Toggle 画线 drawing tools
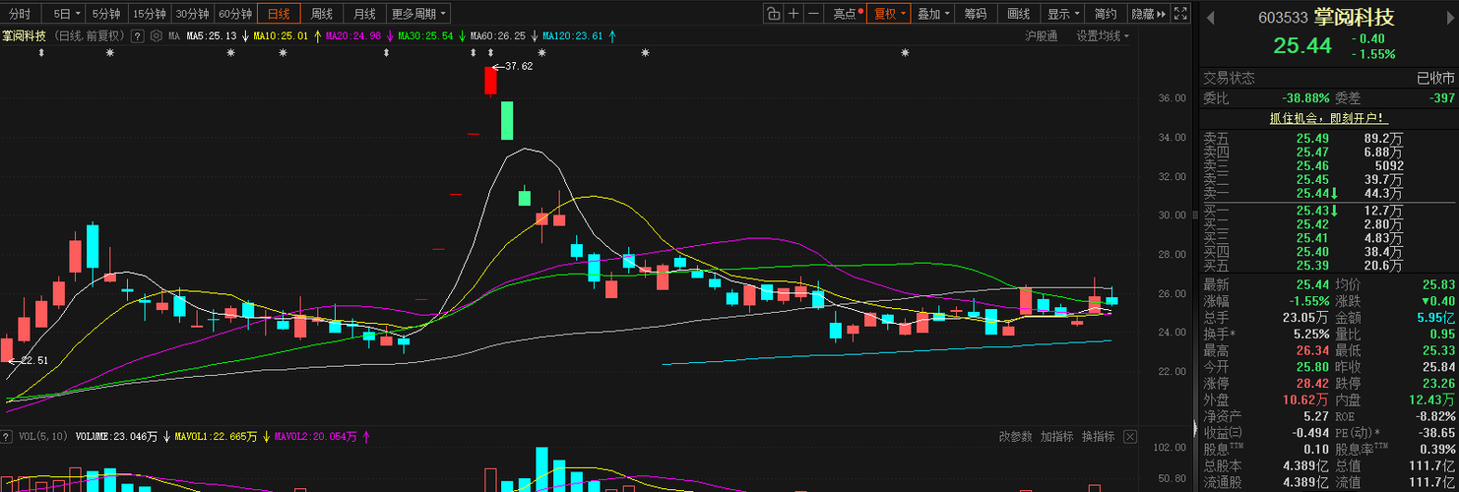This screenshot has height=492, width=1459. point(1018,14)
